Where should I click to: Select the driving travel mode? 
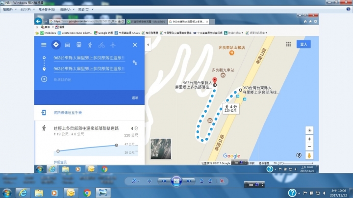[67, 45]
